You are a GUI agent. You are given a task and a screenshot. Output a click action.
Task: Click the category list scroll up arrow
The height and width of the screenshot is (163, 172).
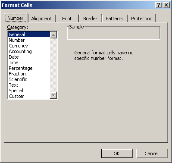[53, 35]
